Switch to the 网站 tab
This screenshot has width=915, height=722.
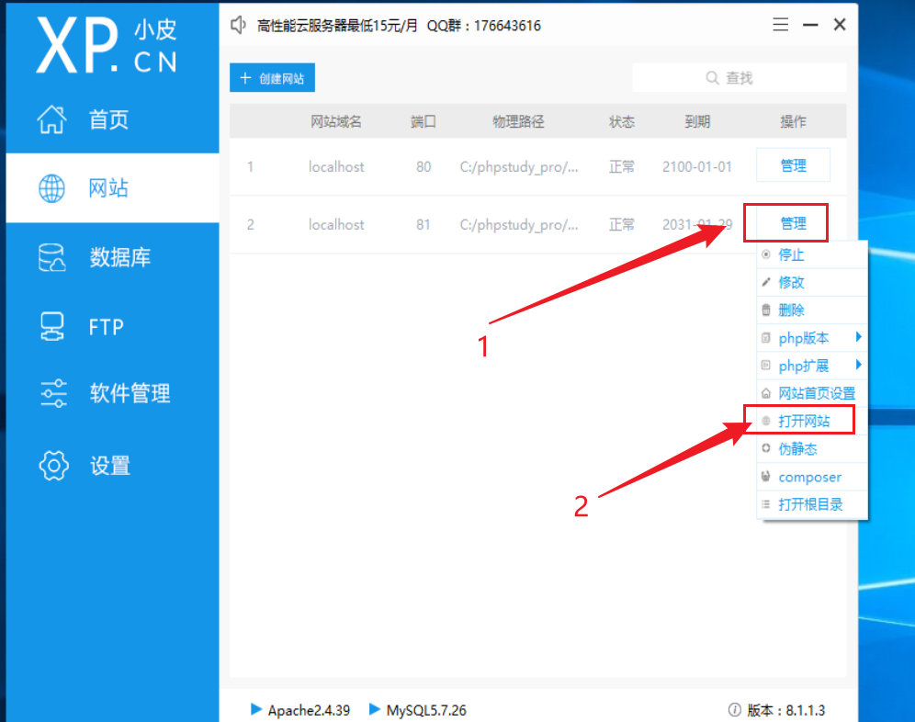tap(113, 188)
